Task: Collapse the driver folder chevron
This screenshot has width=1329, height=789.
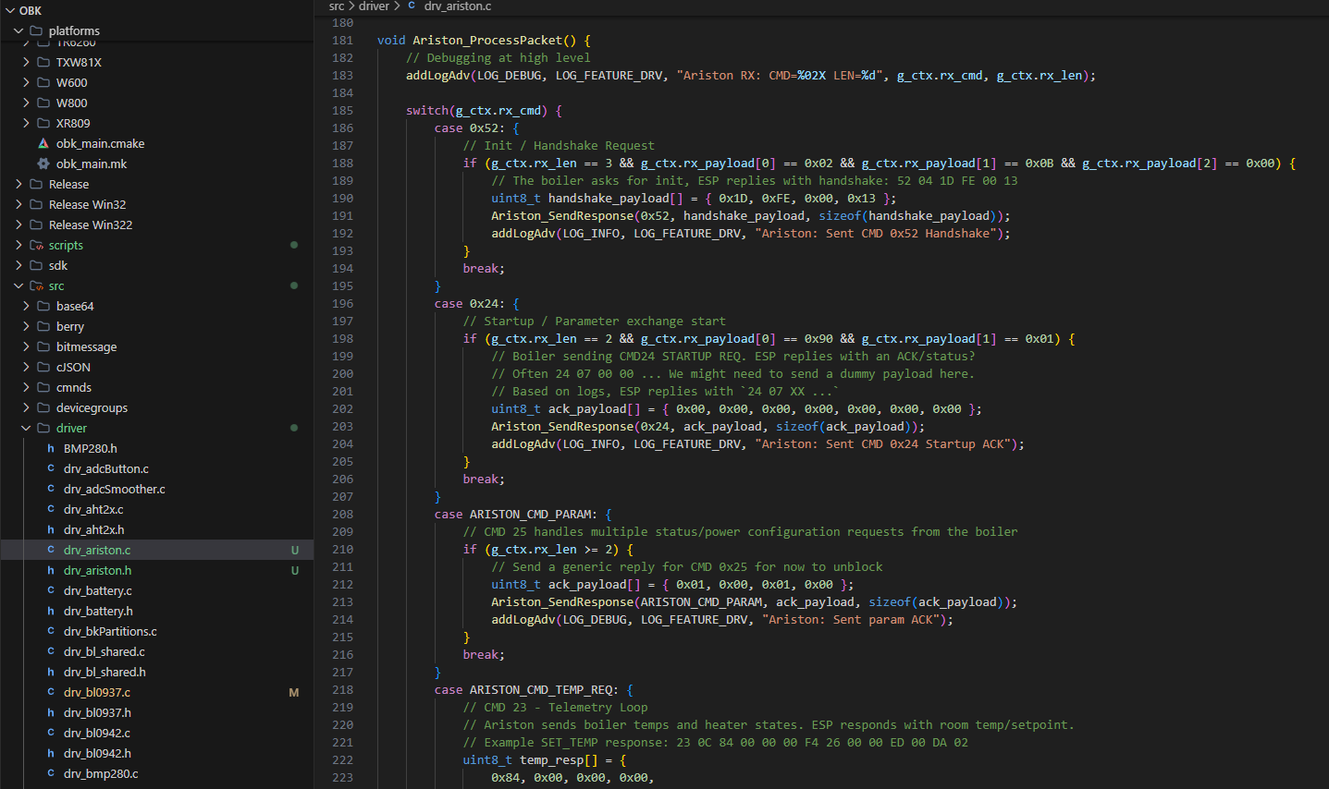Action: (26, 429)
